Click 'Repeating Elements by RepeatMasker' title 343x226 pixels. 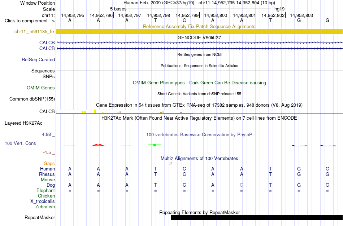(200, 212)
